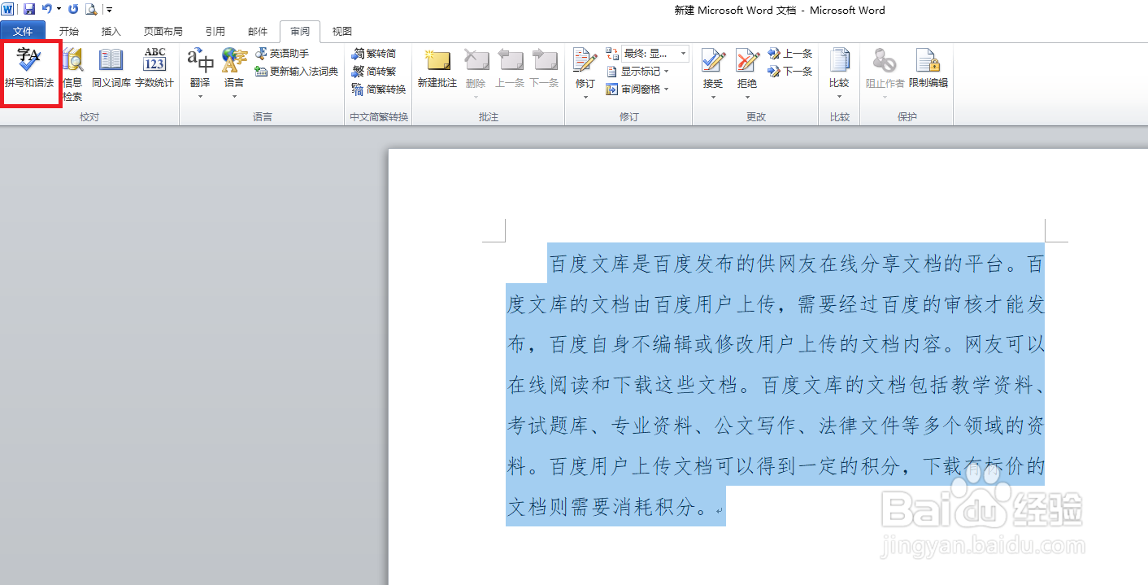Click the 拒绝 reject change icon
This screenshot has height=585, width=1148.
[747, 60]
